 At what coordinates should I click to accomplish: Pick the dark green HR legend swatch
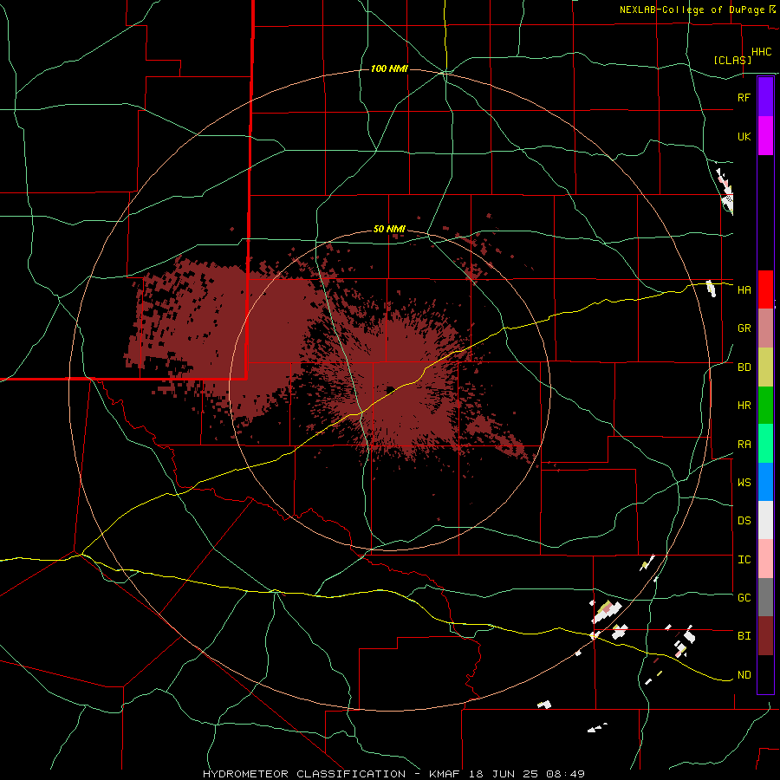[765, 405]
